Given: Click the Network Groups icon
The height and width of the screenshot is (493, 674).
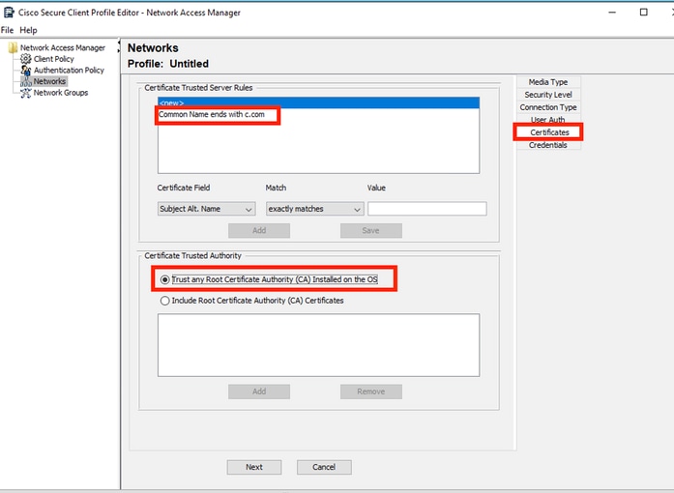Looking at the screenshot, I should 26,93.
